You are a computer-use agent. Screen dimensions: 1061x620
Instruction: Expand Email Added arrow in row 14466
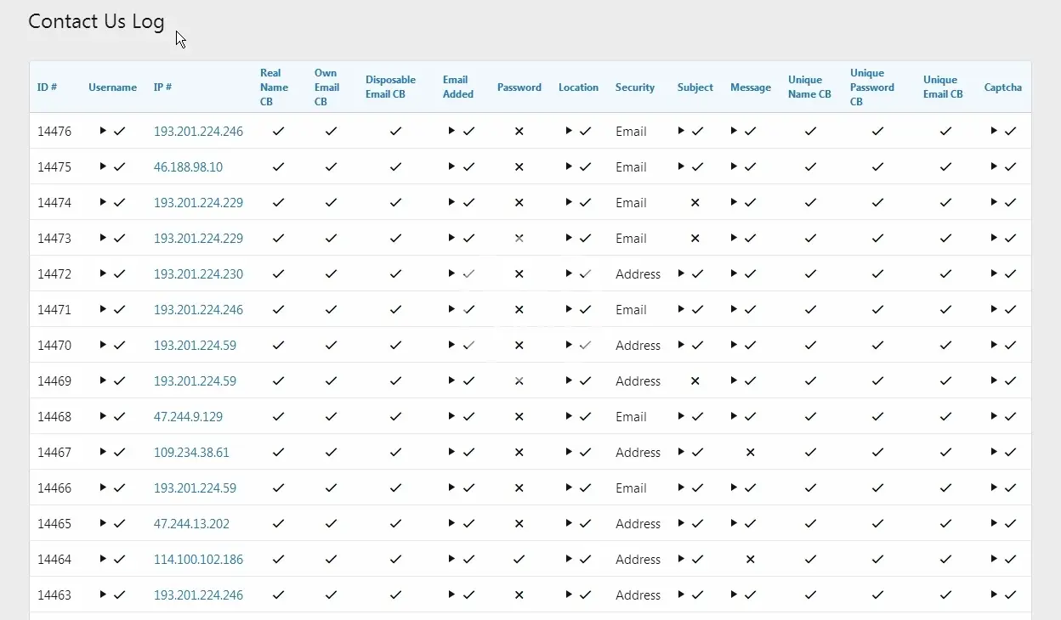click(x=451, y=488)
